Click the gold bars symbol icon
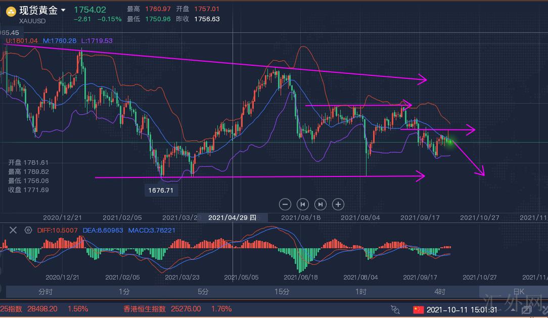Viewport: 548px width, 318px height. click(x=10, y=11)
